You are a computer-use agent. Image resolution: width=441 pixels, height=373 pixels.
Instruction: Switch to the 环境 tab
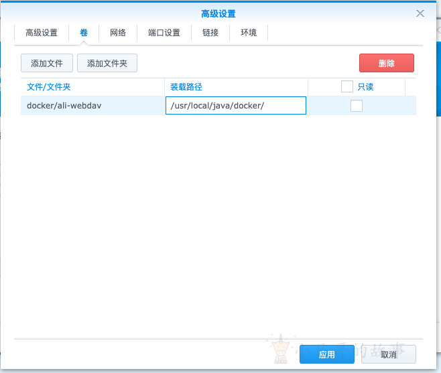pyautogui.click(x=249, y=33)
